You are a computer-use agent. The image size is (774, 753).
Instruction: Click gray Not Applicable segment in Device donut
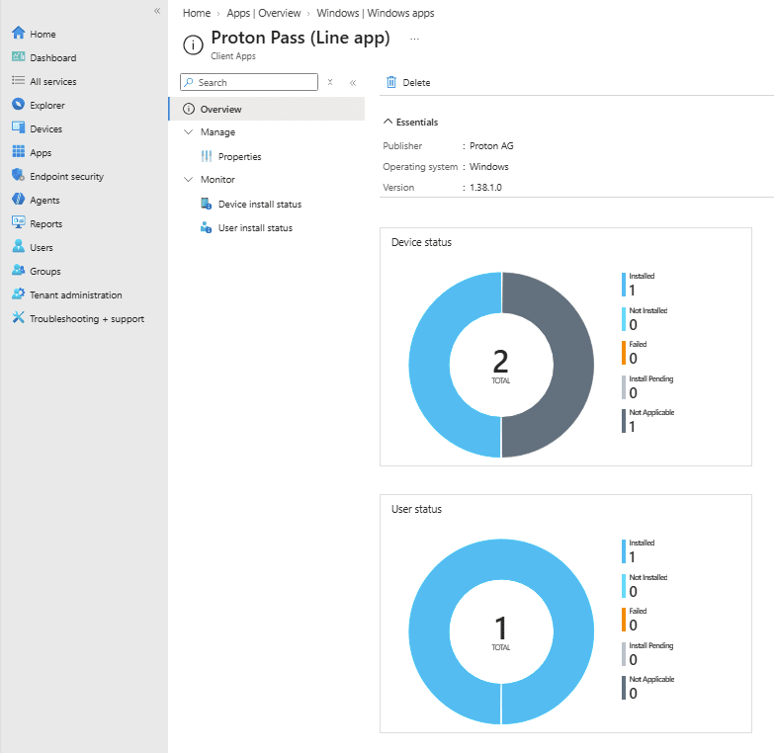573,366
